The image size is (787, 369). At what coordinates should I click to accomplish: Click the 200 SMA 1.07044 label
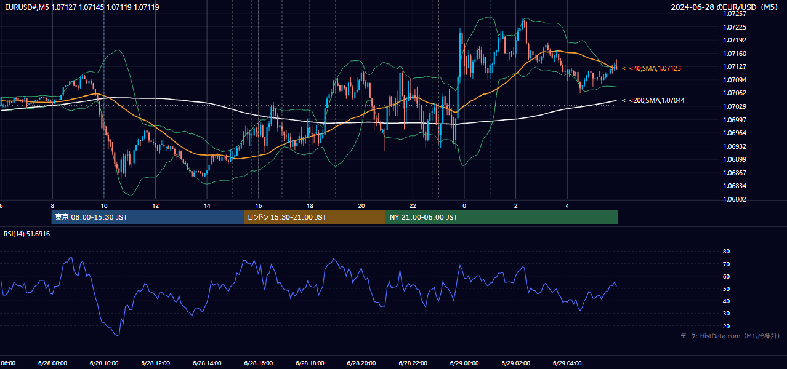pos(653,100)
